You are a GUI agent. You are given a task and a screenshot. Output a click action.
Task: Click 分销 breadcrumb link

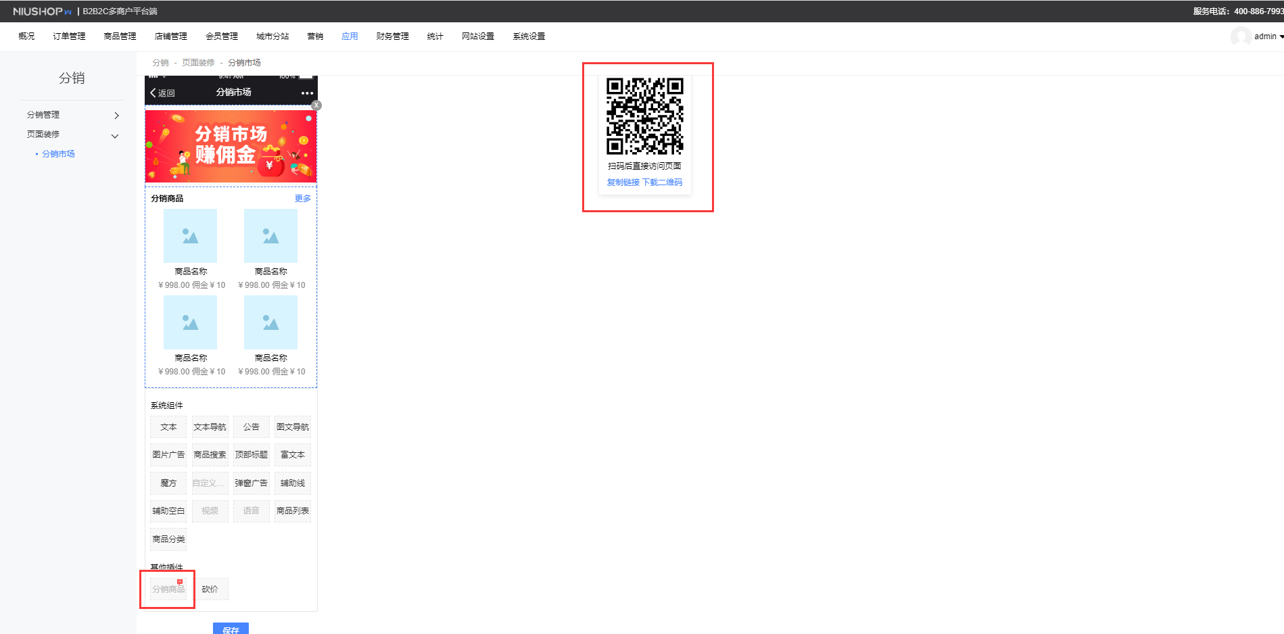[160, 63]
